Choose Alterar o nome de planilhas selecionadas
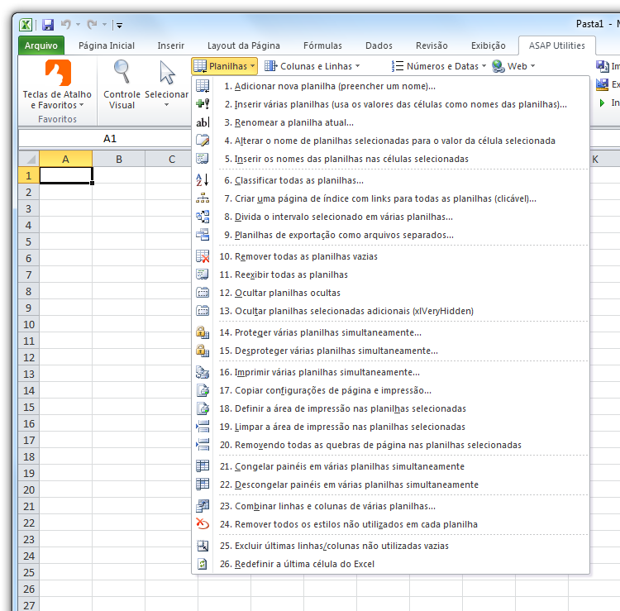The image size is (620, 611). coord(390,141)
